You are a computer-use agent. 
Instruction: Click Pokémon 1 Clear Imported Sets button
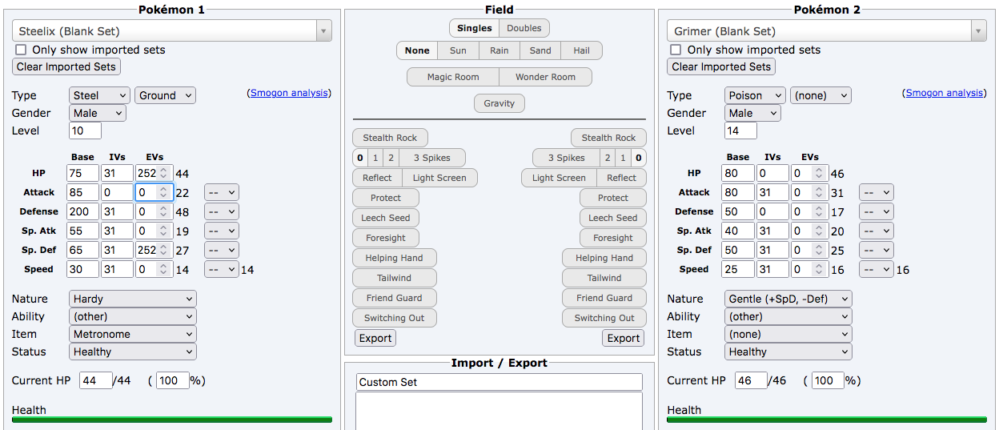tap(66, 67)
